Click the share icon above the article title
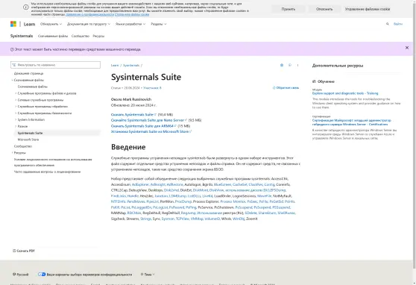Screen dimensions: 416x285 pyautogui.click(x=290, y=65)
